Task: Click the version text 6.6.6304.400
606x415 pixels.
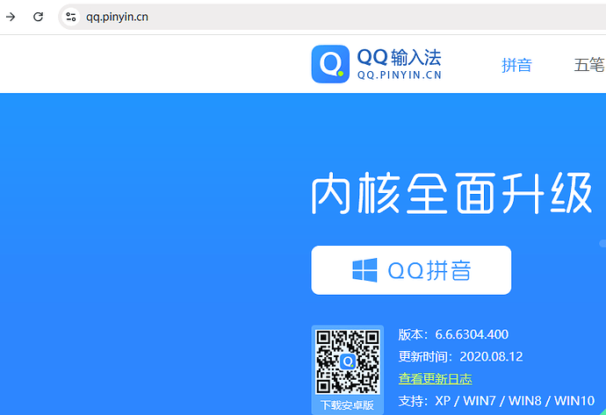Action: click(x=472, y=334)
